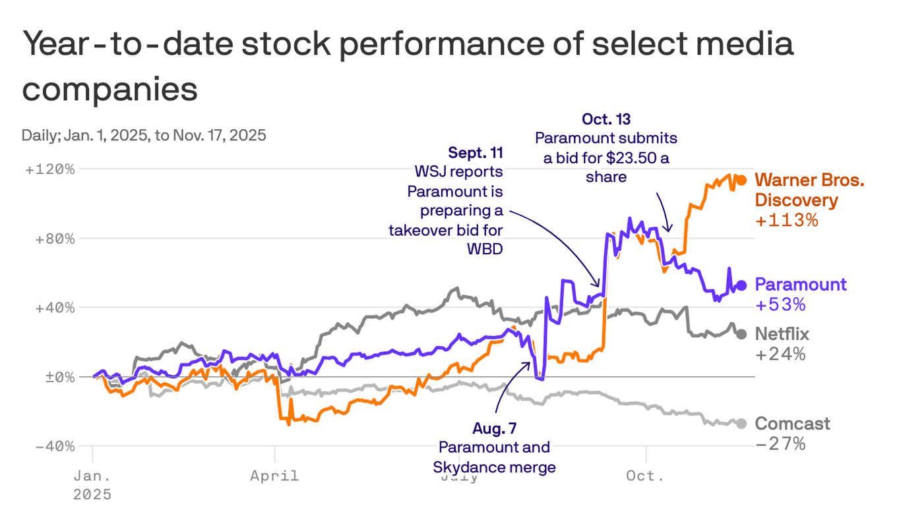901x506 pixels.
Task: Click the purple Paramount endpoint dot
Action: click(741, 285)
